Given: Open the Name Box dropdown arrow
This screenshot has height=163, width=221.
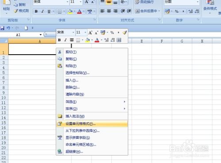Looking at the screenshot, I should pyautogui.click(x=41, y=35).
